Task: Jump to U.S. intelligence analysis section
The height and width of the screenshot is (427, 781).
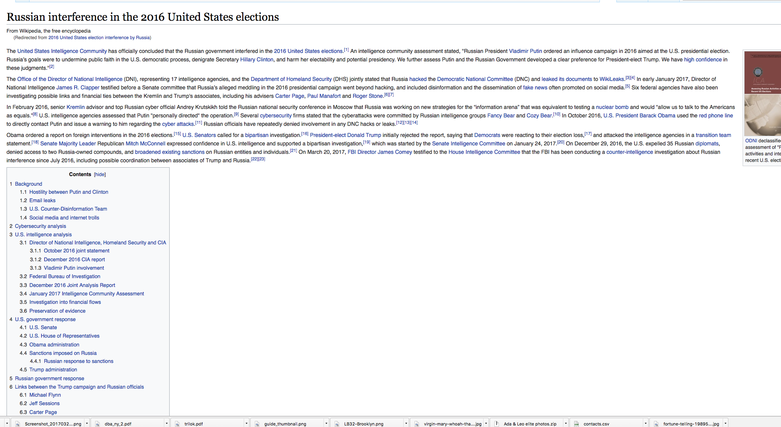Action: pos(43,234)
